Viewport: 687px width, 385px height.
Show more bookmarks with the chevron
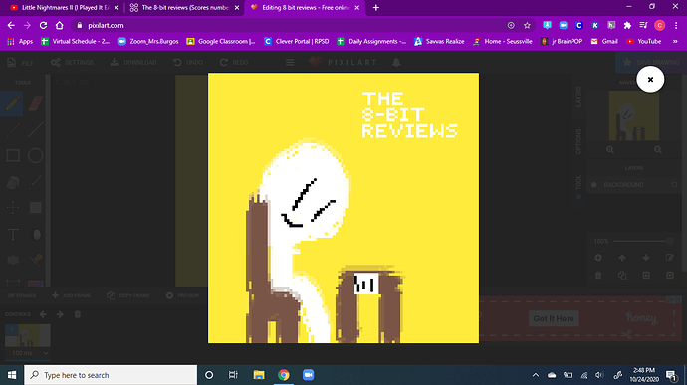click(675, 41)
